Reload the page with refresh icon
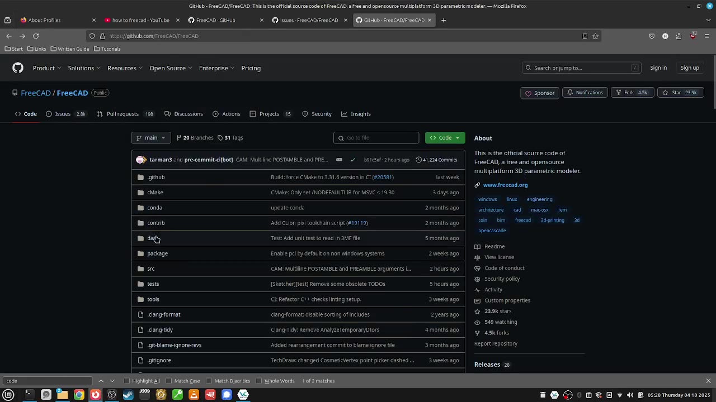This screenshot has height=402, width=716. (36, 36)
